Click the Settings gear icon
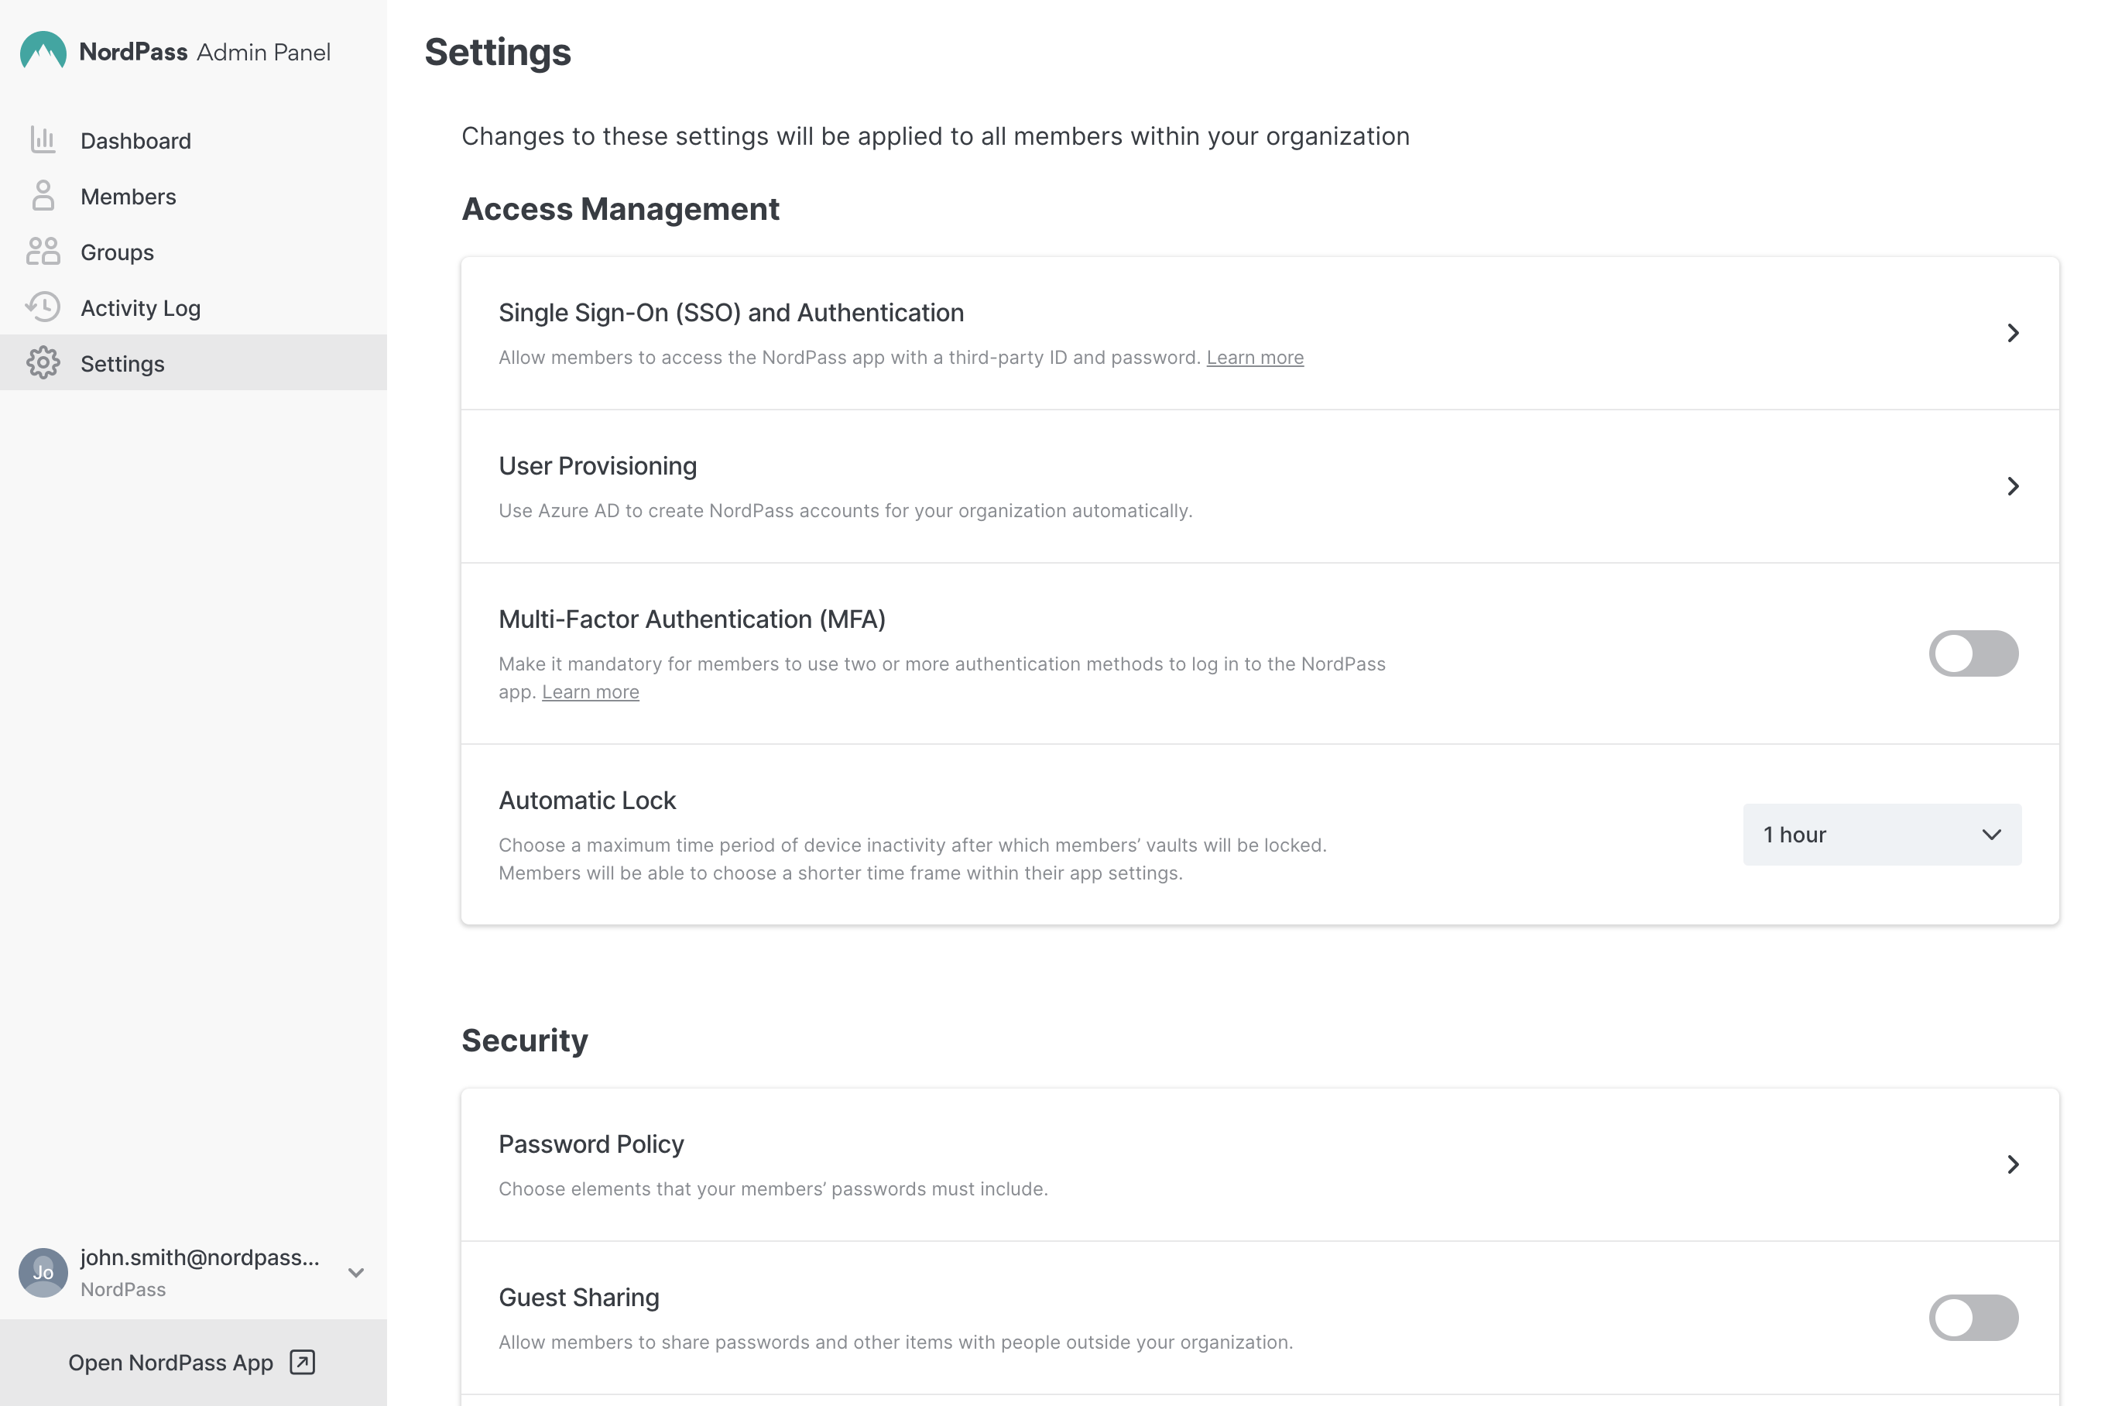Viewport: 2115px width, 1406px height. point(43,363)
